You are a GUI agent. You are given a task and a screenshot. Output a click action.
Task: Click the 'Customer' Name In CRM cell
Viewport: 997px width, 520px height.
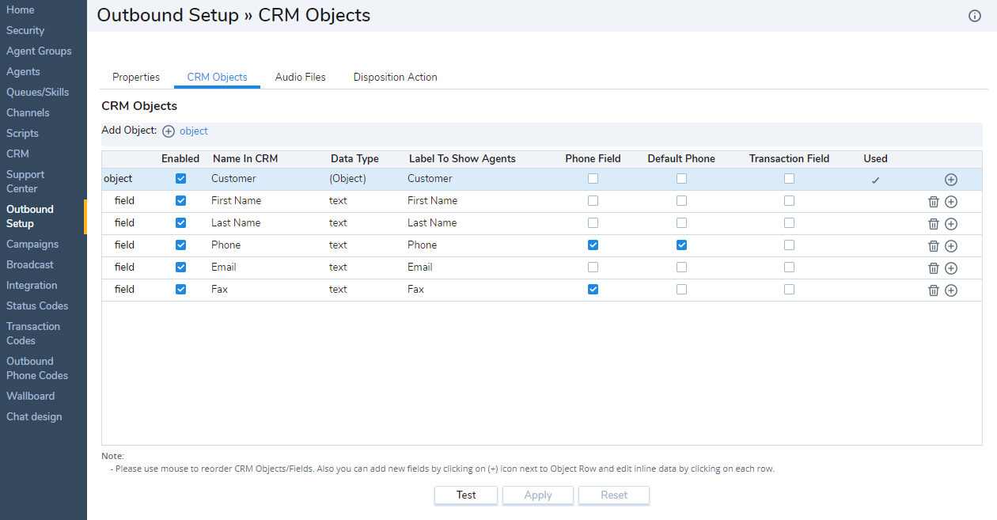point(233,179)
